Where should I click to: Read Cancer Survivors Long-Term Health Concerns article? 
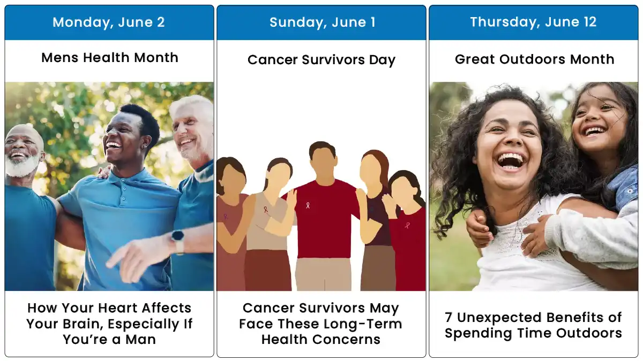[x=321, y=324]
